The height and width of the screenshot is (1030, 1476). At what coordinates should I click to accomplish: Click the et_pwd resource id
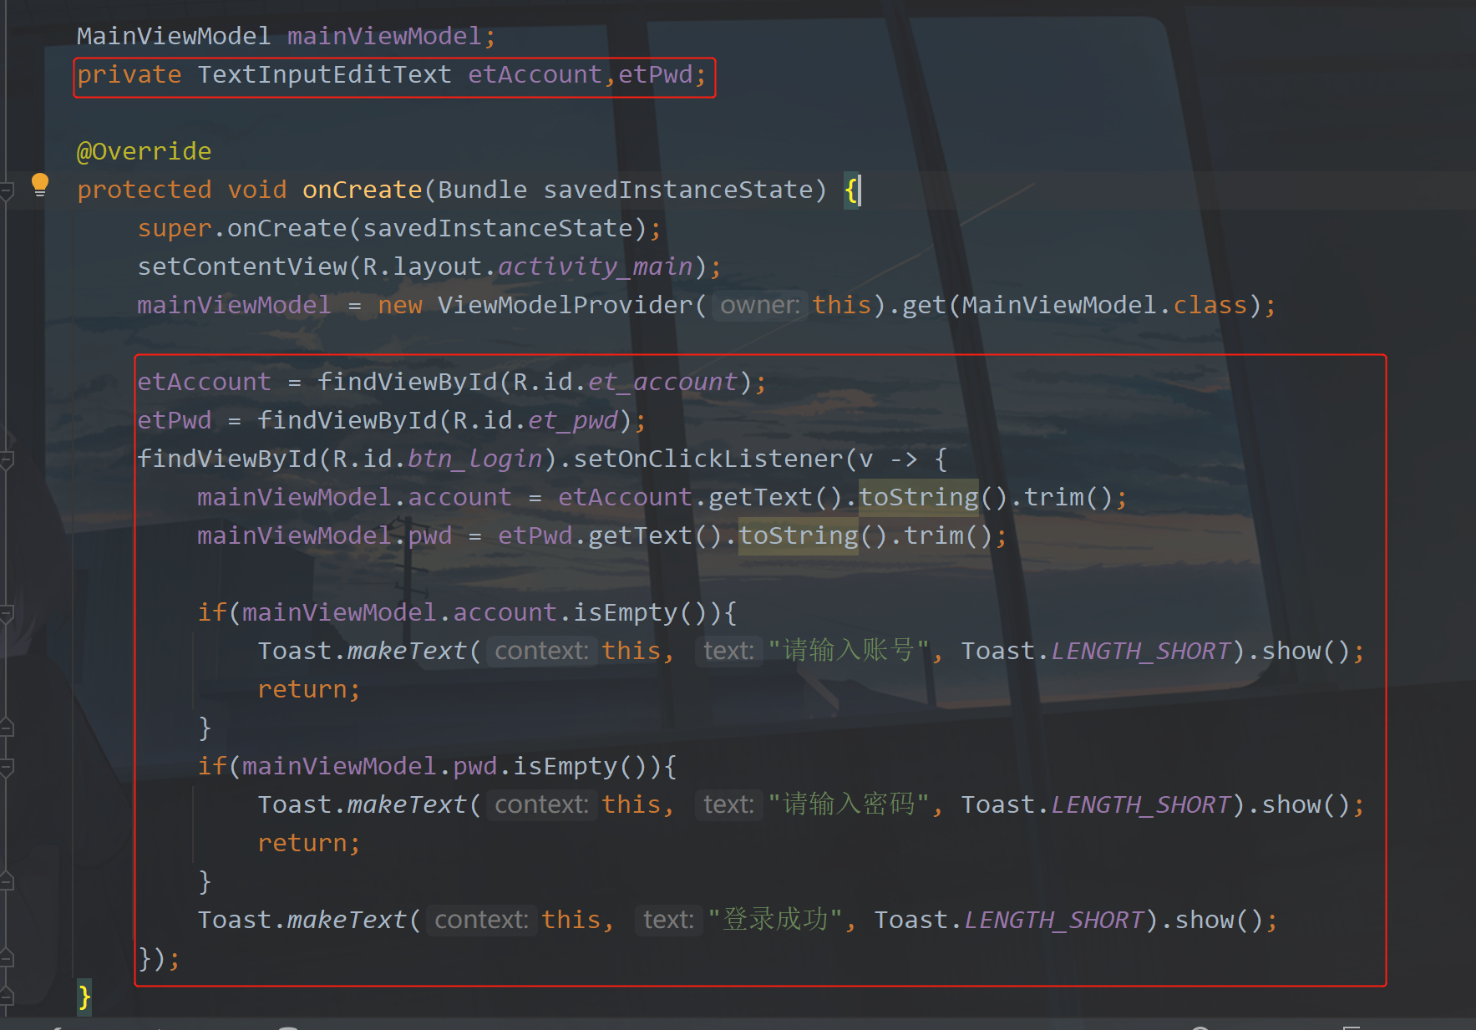[x=573, y=420]
